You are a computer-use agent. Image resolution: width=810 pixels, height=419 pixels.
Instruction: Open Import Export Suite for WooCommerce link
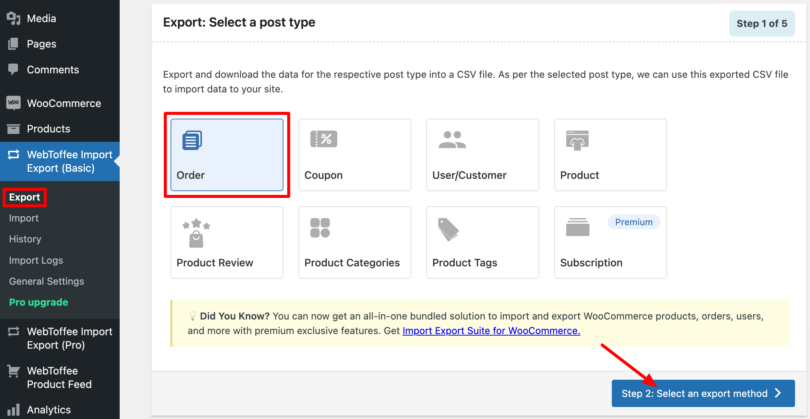point(491,331)
